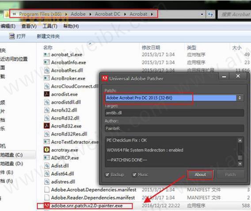Image resolution: width=251 pixels, height=211 pixels.
Task: Open the 帮助(H) menu
Action: [x=71, y=26]
